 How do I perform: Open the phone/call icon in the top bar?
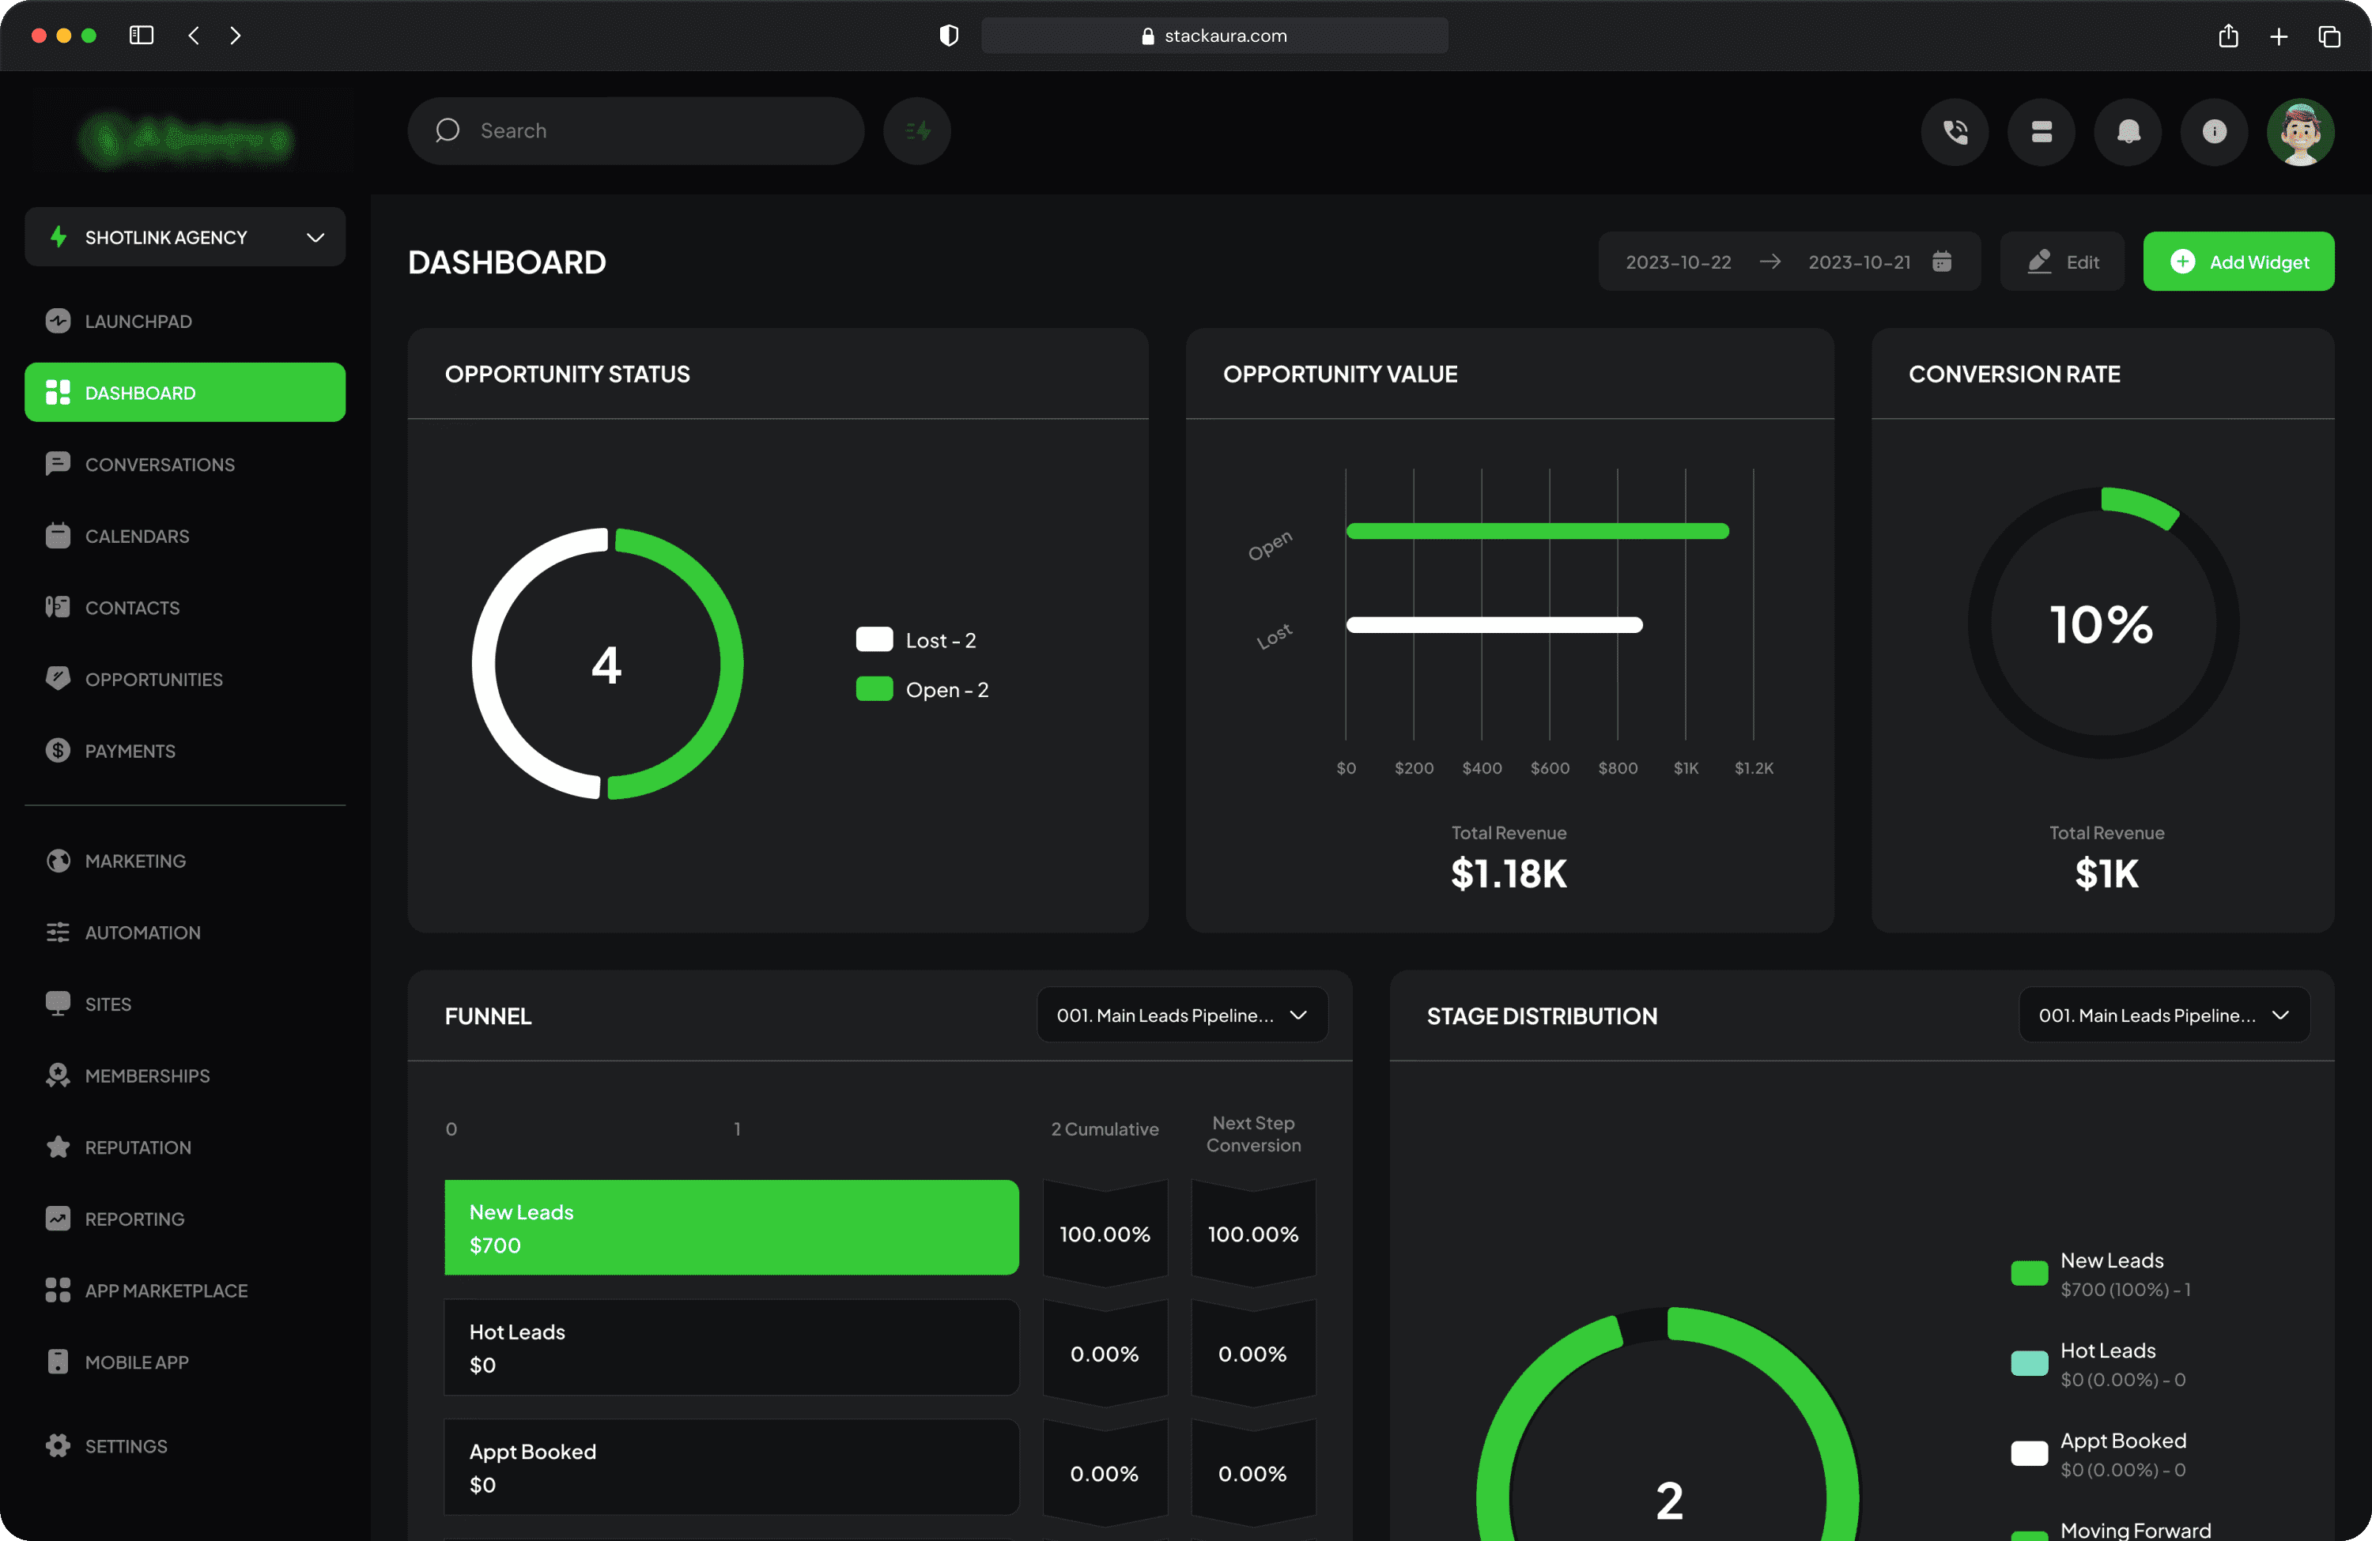click(x=1955, y=131)
